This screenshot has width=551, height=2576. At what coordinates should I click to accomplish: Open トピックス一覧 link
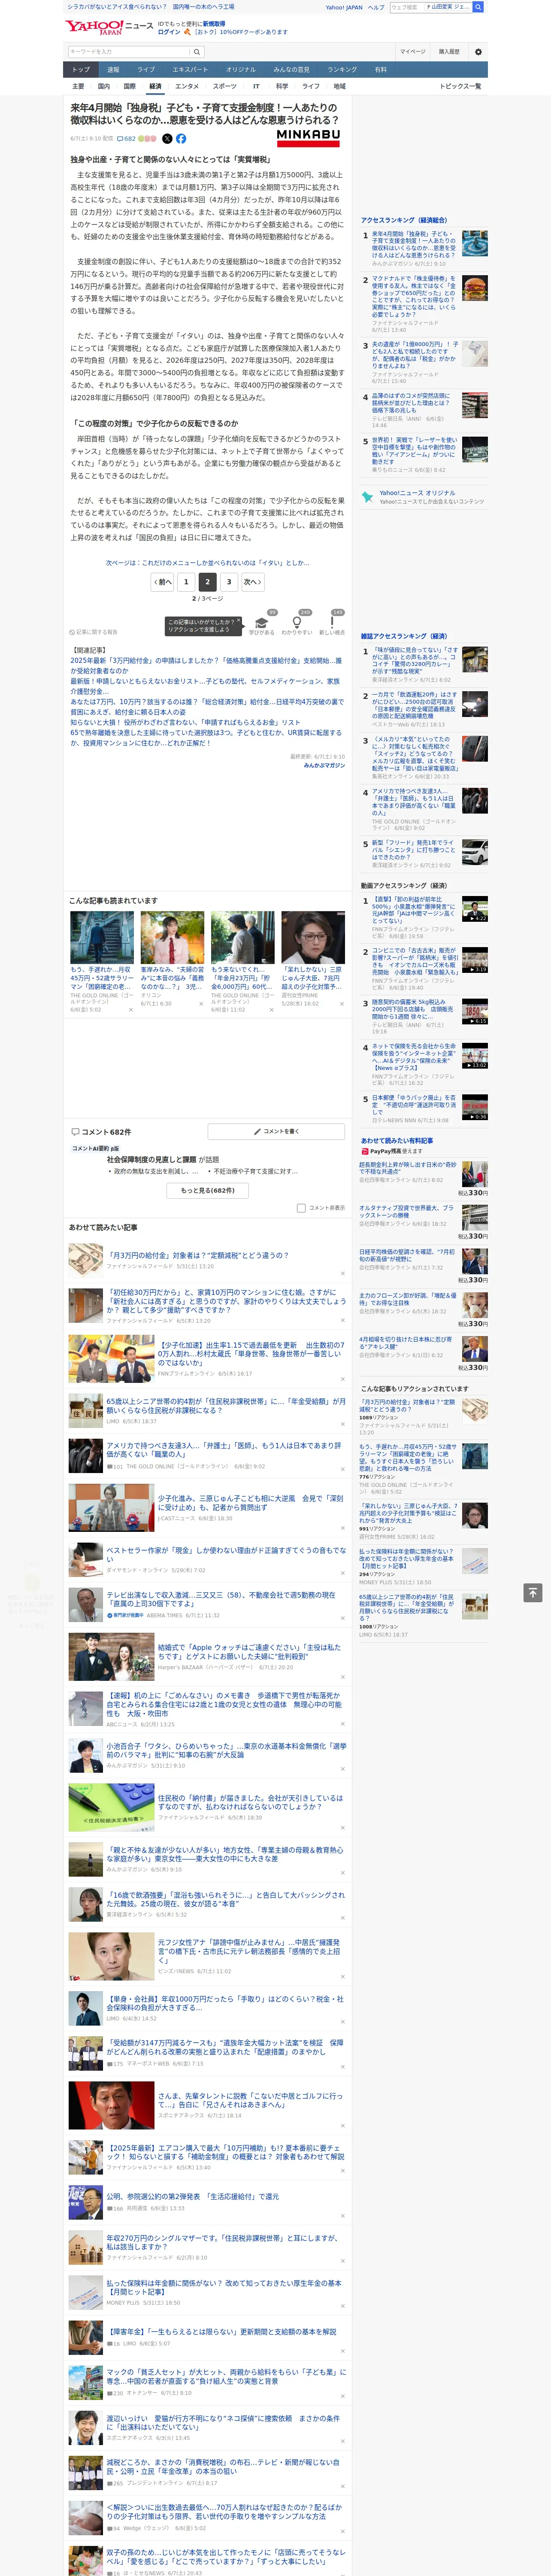click(460, 86)
